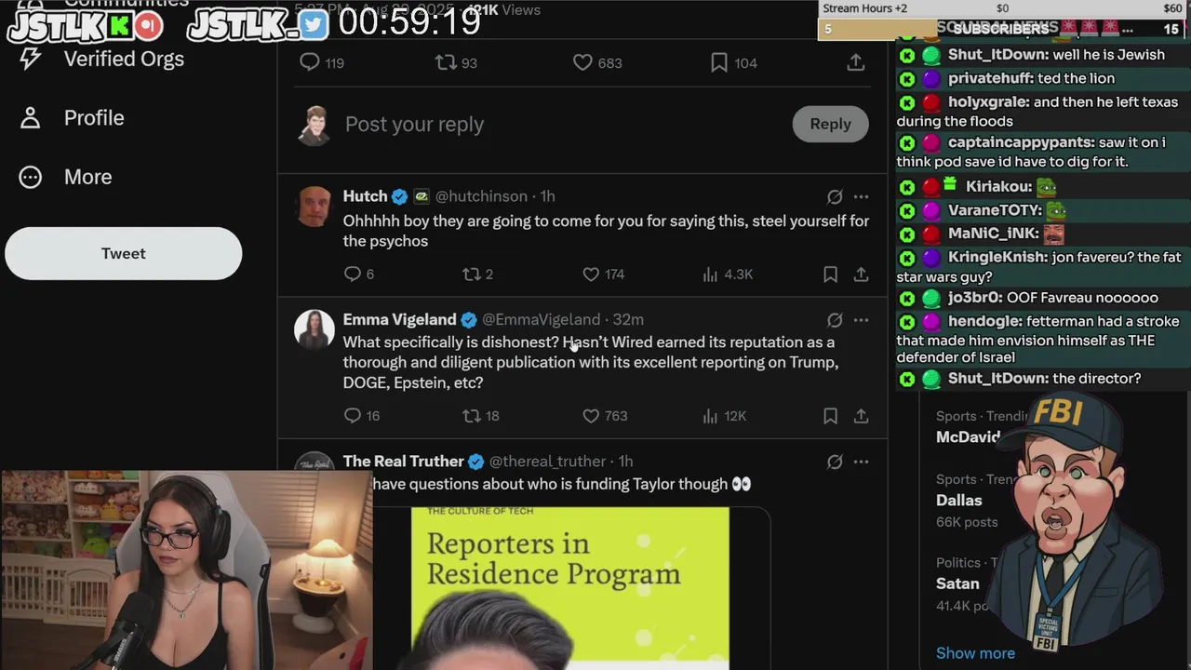Share the main post via upload icon
The height and width of the screenshot is (670, 1191).
(855, 62)
